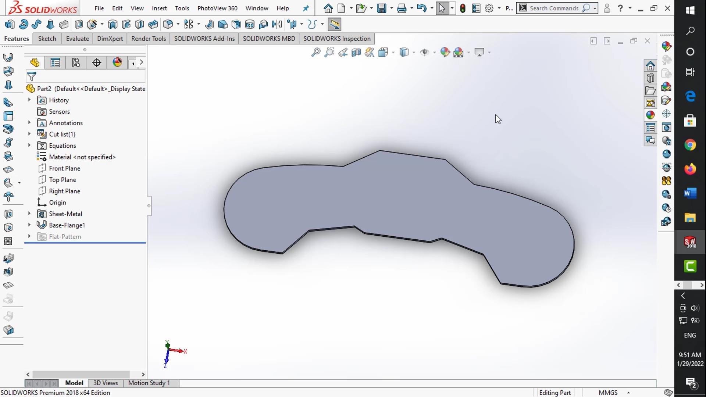Screen dimensions: 706x397
Task: Switch to the DisplayManager color ball tab
Action: pyautogui.click(x=117, y=62)
